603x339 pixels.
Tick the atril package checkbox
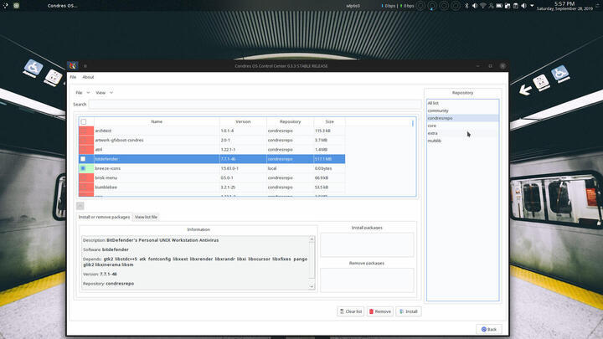tap(84, 150)
